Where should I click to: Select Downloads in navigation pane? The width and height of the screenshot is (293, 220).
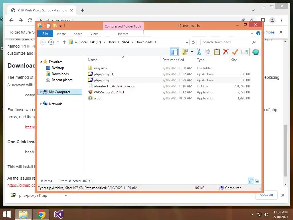[60, 74]
